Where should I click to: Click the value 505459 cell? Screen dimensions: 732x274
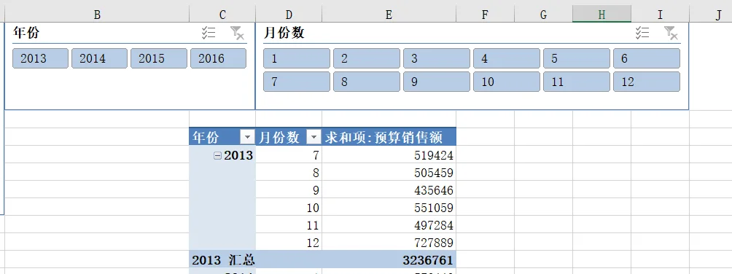coord(389,173)
